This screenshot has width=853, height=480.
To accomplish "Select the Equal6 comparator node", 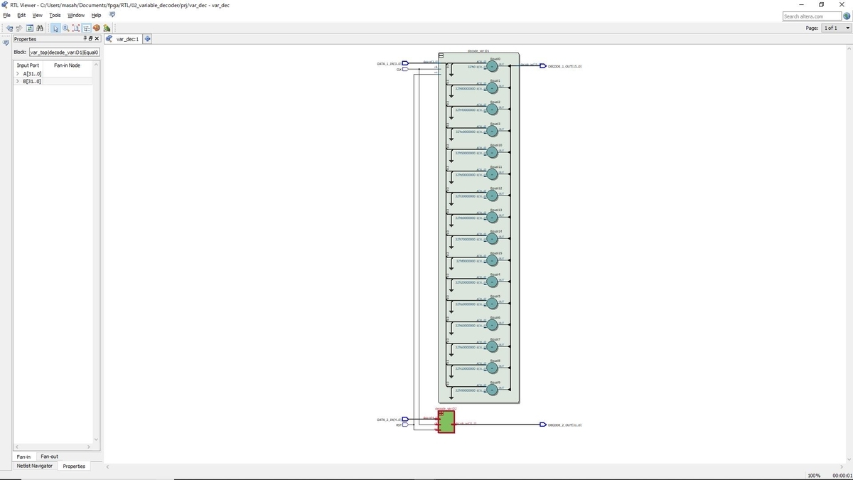I will [493, 325].
